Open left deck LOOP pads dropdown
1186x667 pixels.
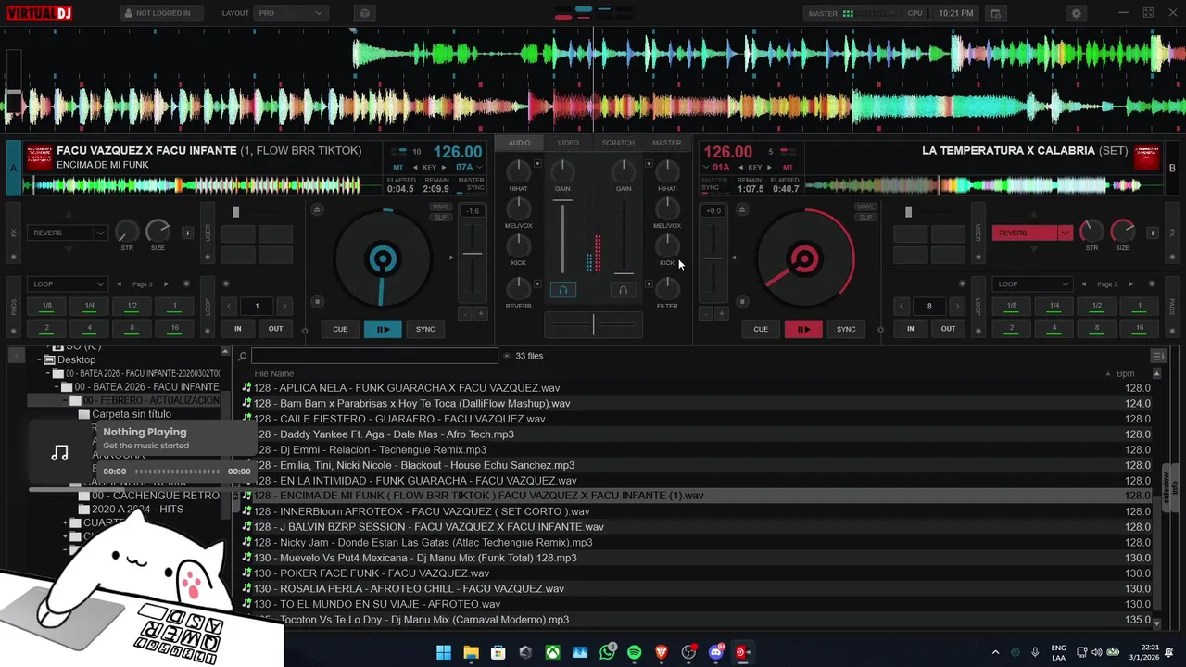68,284
